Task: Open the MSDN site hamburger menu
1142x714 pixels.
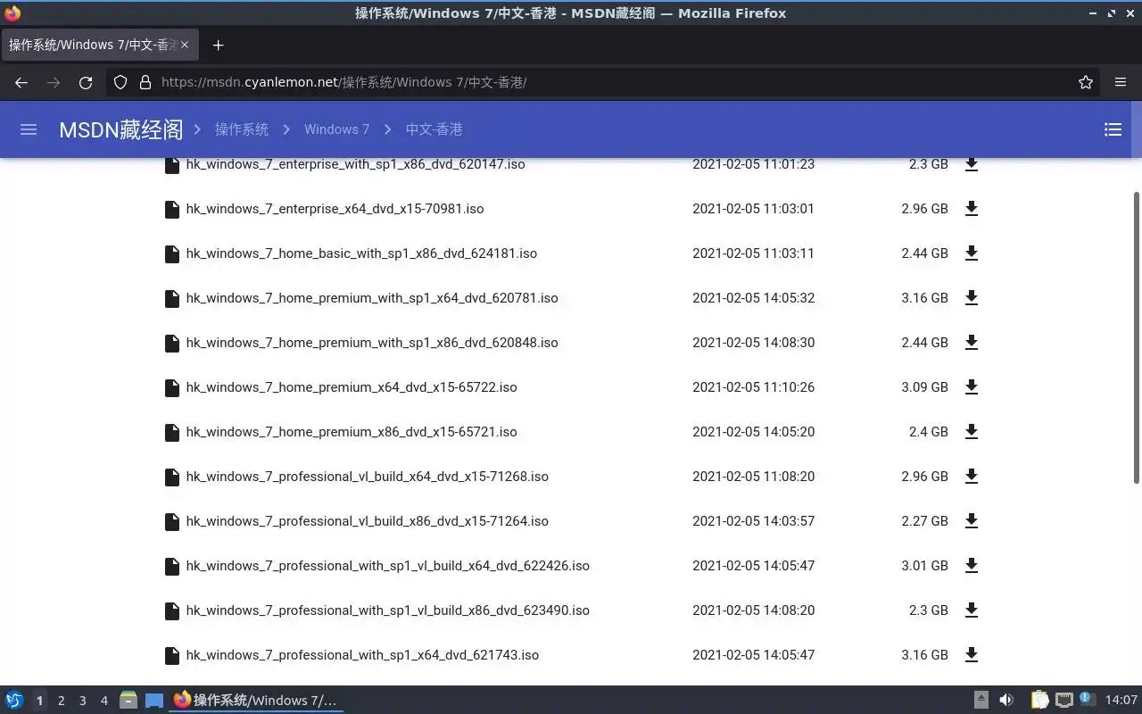Action: point(29,129)
